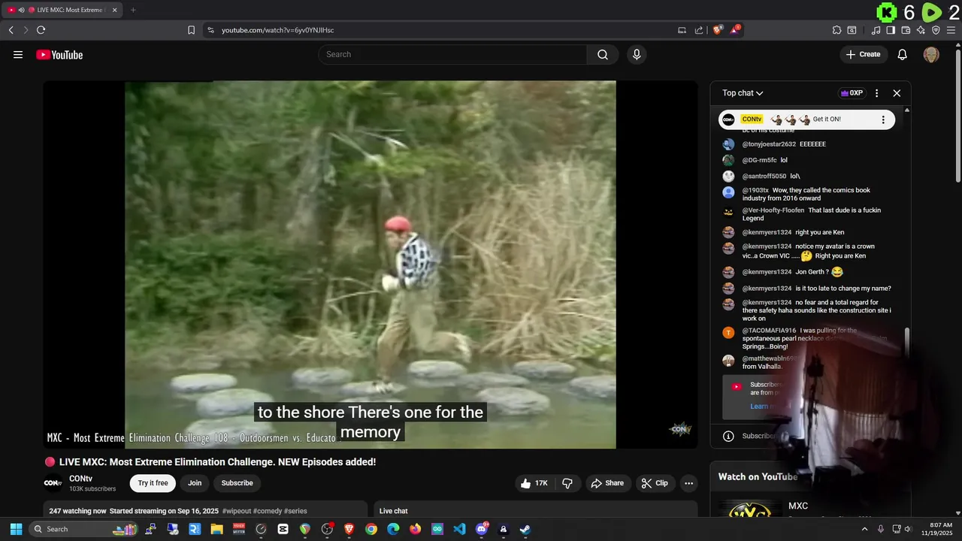
Task: Open Firefox from the taskbar
Action: pyautogui.click(x=416, y=529)
